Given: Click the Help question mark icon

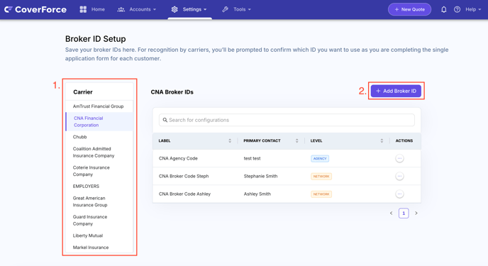Looking at the screenshot, I should pos(457,9).
